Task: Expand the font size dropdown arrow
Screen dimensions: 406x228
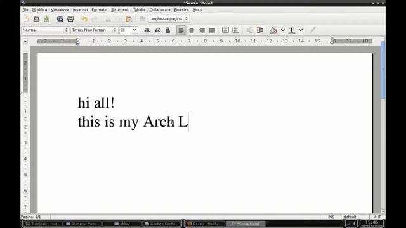Action: click(134, 30)
